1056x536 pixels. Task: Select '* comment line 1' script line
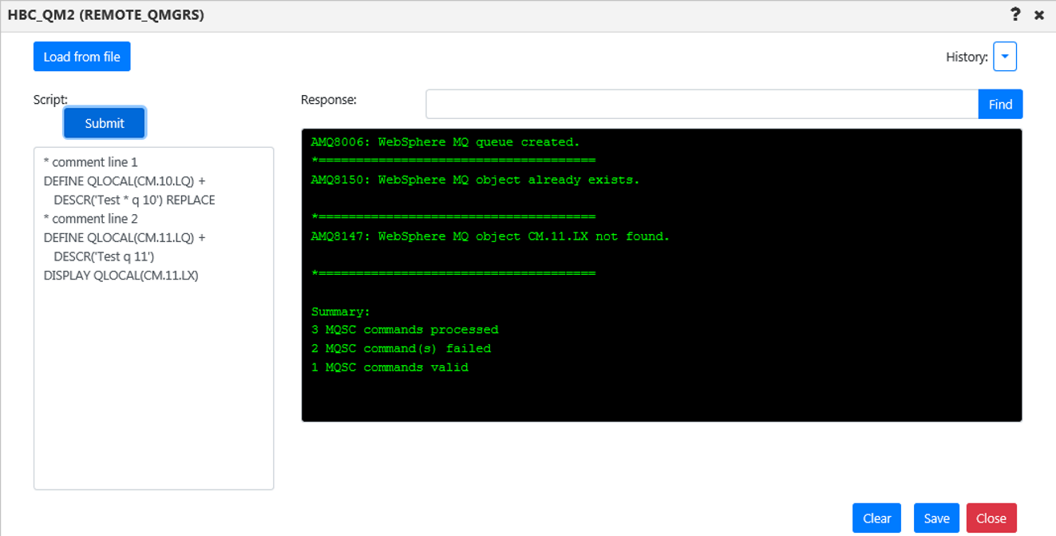[91, 162]
